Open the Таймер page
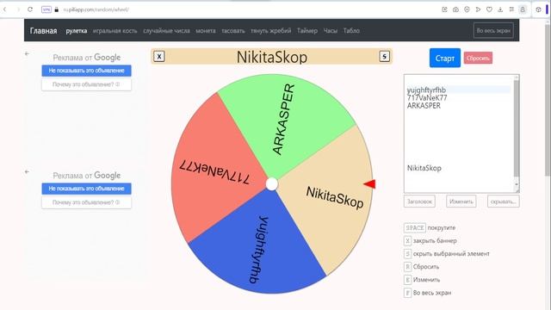This screenshot has height=310, width=551. point(307,31)
